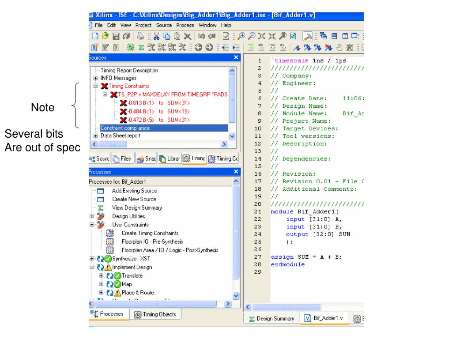This screenshot has width=452, height=339.
Task: Expand the INFO Messages node
Action: click(96, 78)
